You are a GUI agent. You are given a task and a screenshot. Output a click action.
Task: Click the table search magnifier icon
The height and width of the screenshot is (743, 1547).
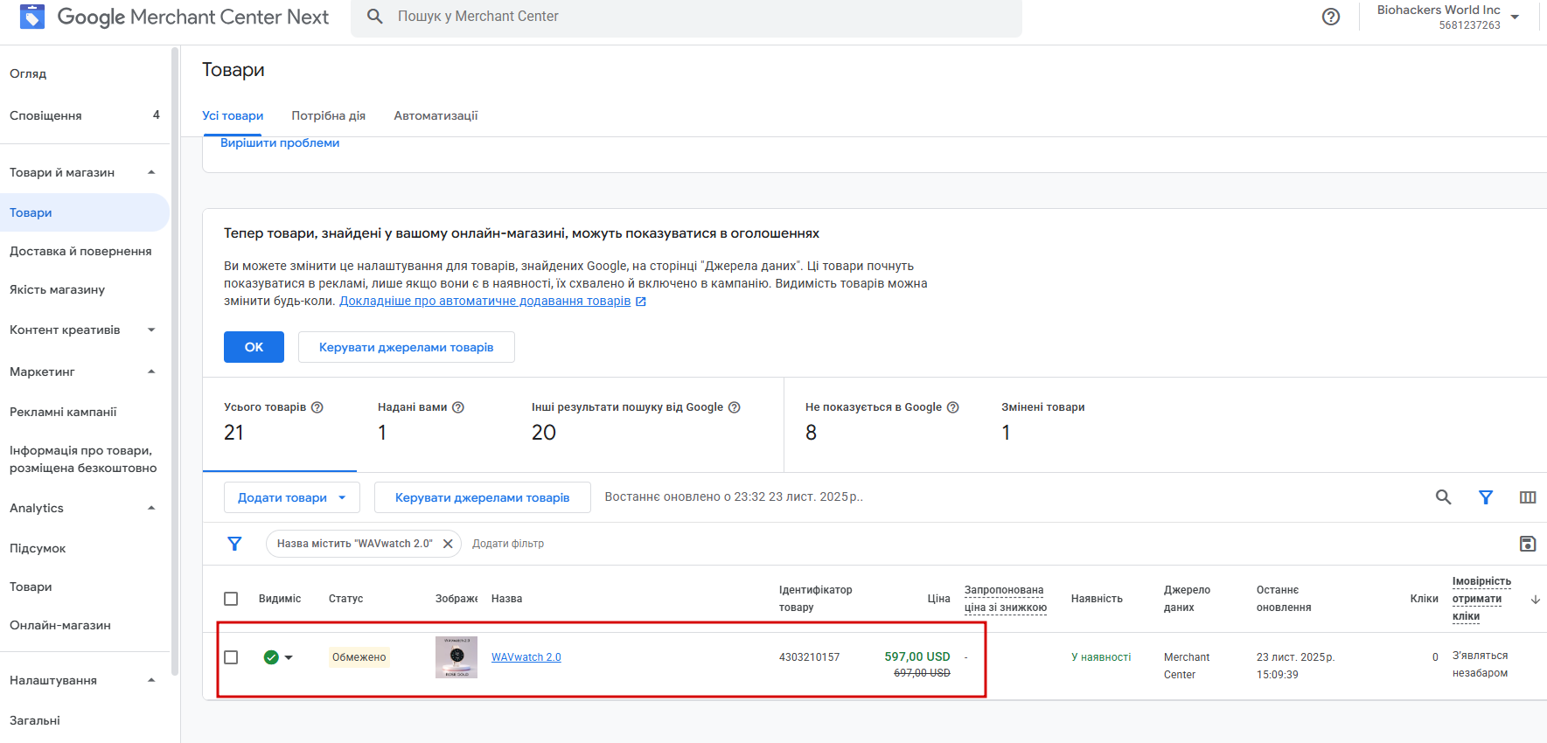1444,497
